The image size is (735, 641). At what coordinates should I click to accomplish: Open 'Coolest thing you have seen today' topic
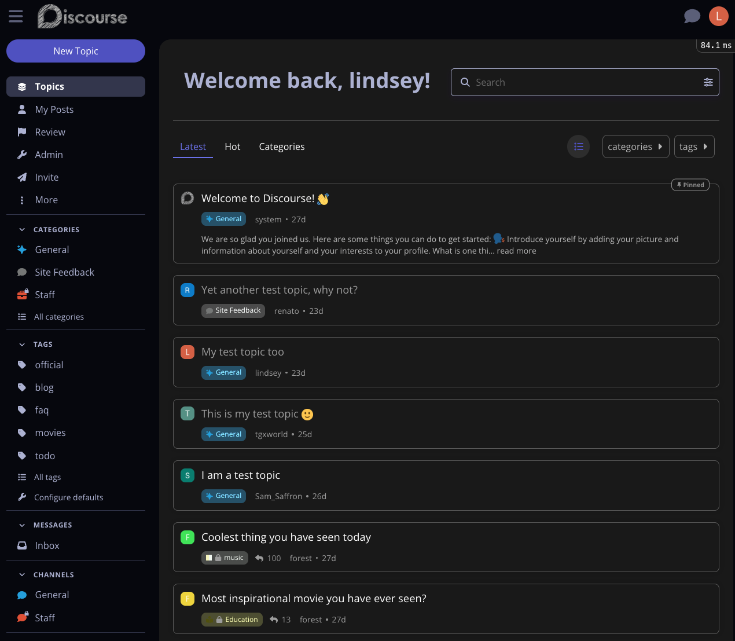pyautogui.click(x=286, y=537)
